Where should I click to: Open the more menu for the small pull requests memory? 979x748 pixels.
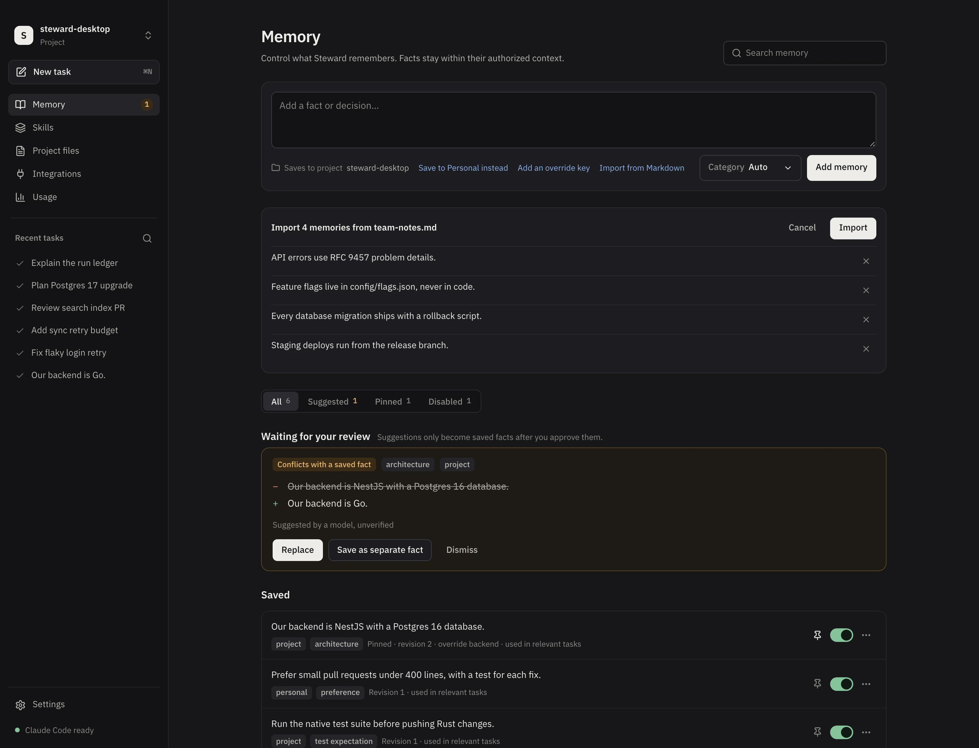pos(865,684)
